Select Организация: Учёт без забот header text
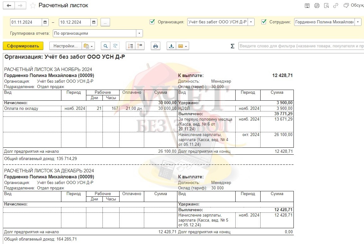Viewport: 364px width, 244px height. (x=65, y=57)
